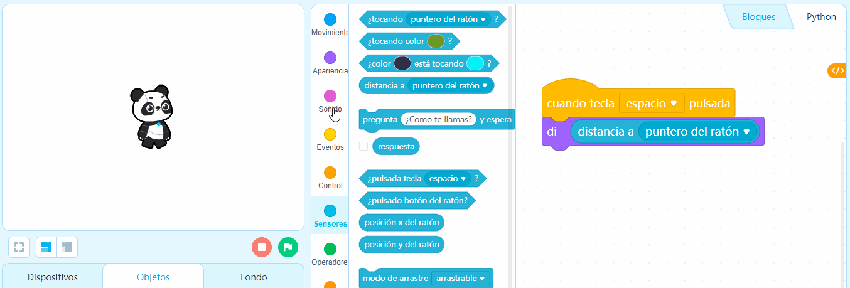Enable the respuesta variable checkbox

click(363, 146)
